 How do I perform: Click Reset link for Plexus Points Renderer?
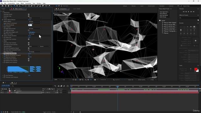(30, 36)
